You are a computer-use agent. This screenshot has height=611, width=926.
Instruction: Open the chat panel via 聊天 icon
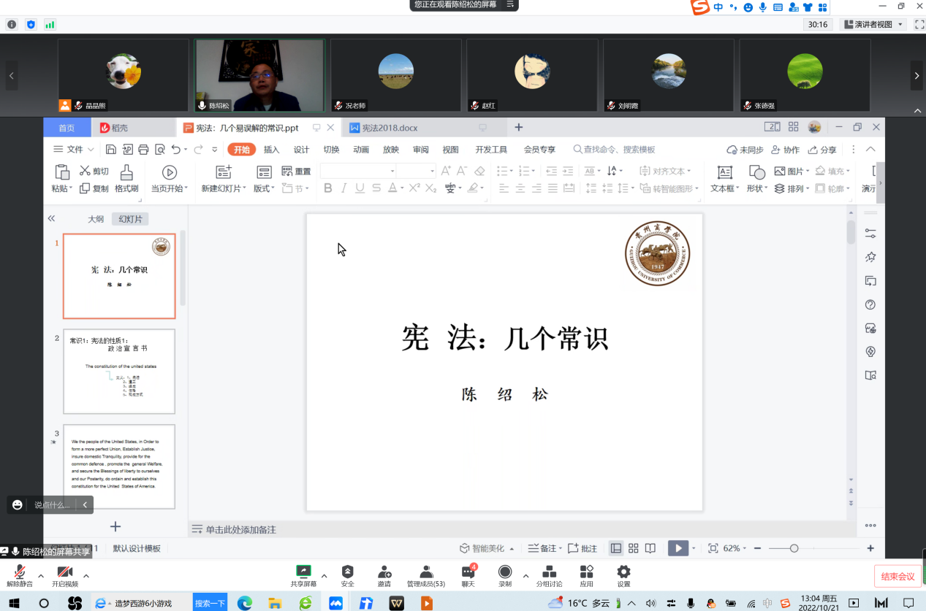(468, 575)
